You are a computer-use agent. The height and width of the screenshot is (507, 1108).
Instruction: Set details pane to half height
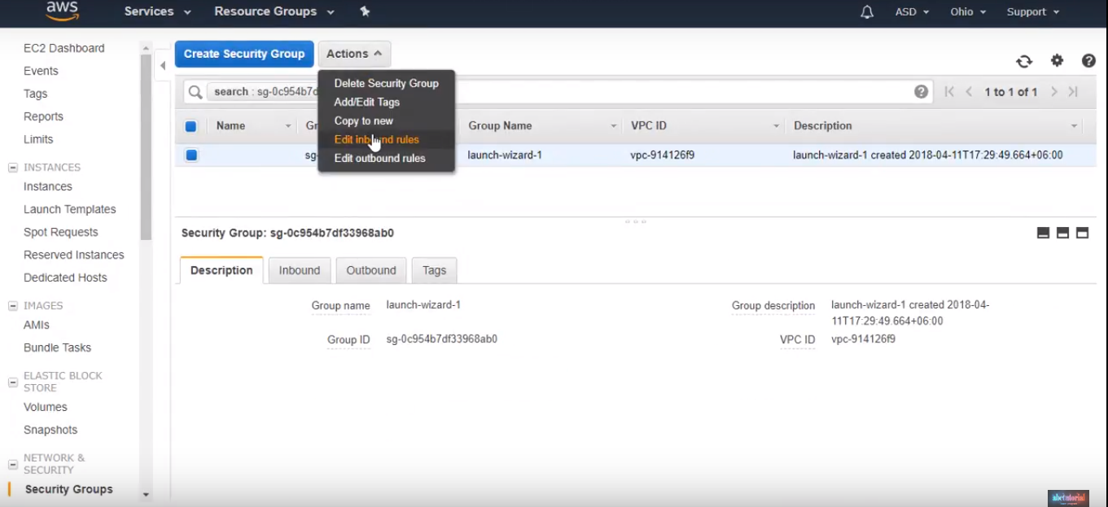1062,233
